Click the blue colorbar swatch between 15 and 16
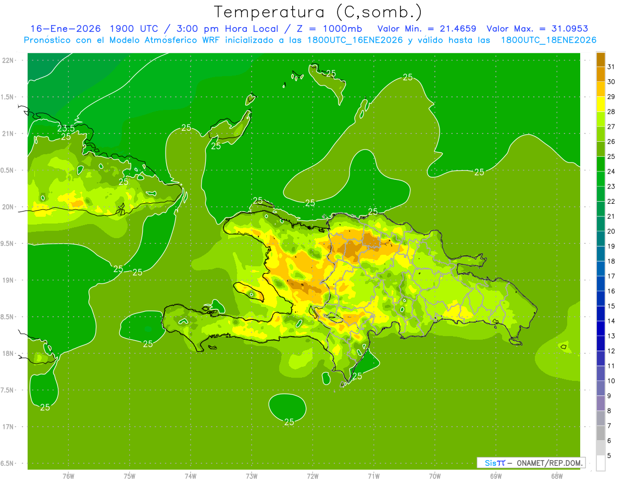This screenshot has height=483, width=625. (601, 299)
